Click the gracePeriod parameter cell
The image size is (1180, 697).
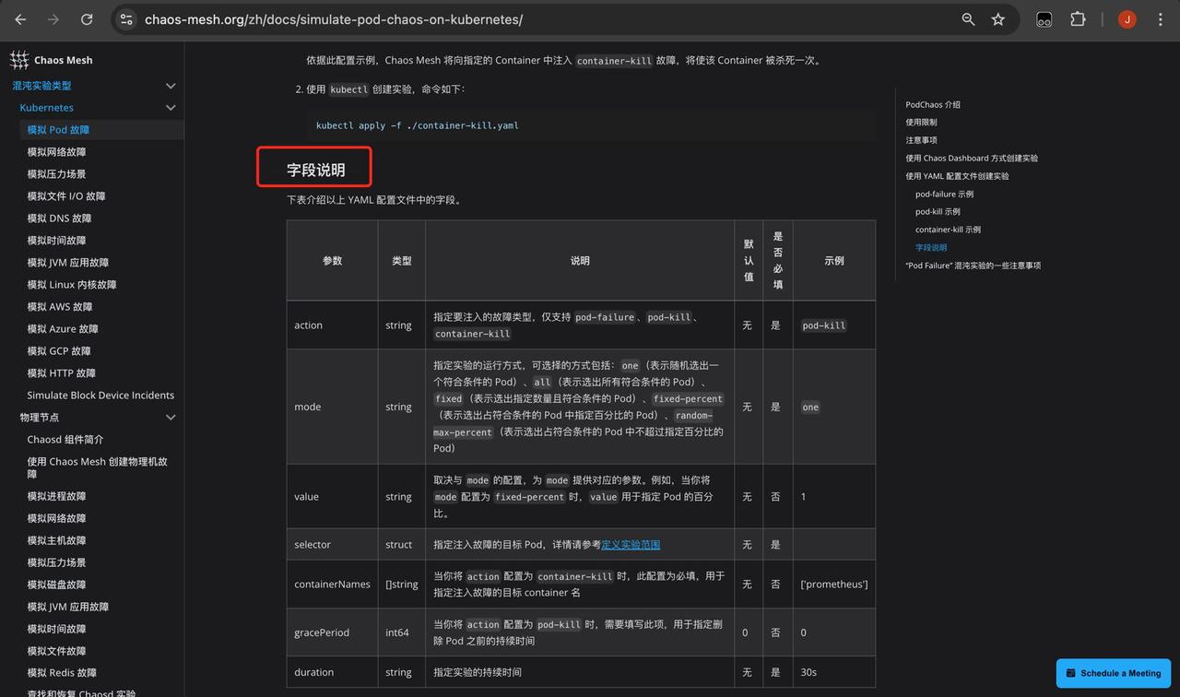click(332, 632)
